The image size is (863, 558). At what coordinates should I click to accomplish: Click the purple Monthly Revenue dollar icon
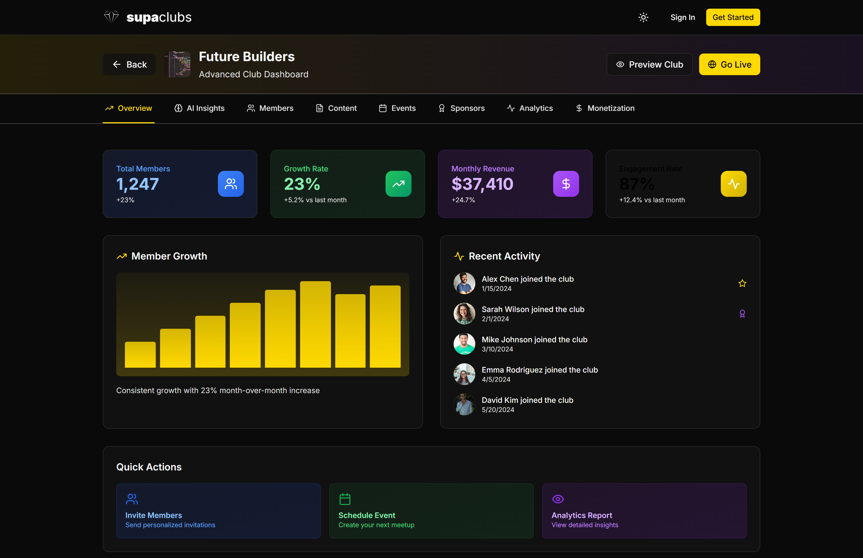point(566,184)
